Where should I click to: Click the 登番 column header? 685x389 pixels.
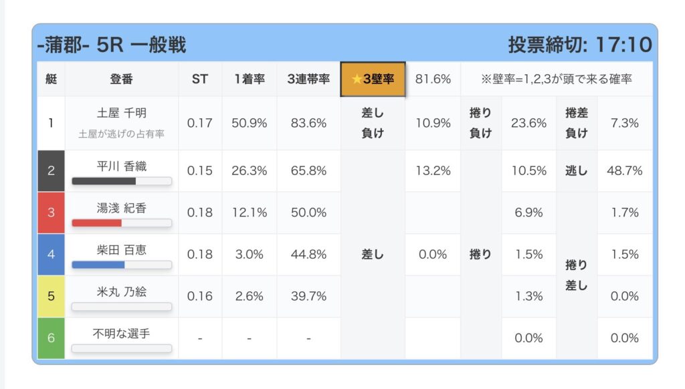tap(121, 79)
